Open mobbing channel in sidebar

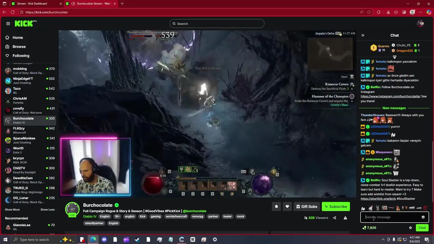click(30, 70)
